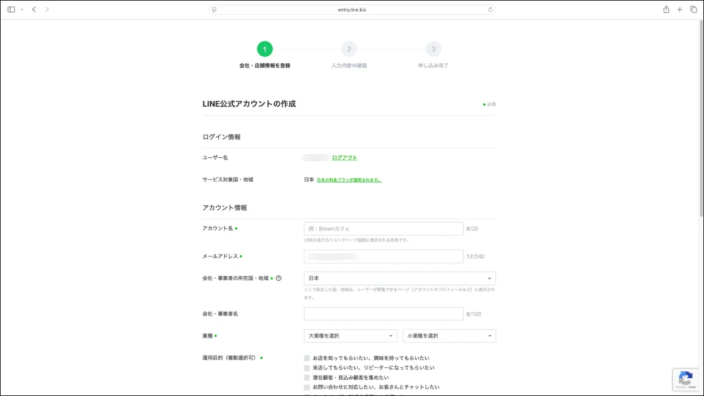The image size is (704, 396).
Task: Select step 3 circle 申し込み完了
Action: [434, 49]
